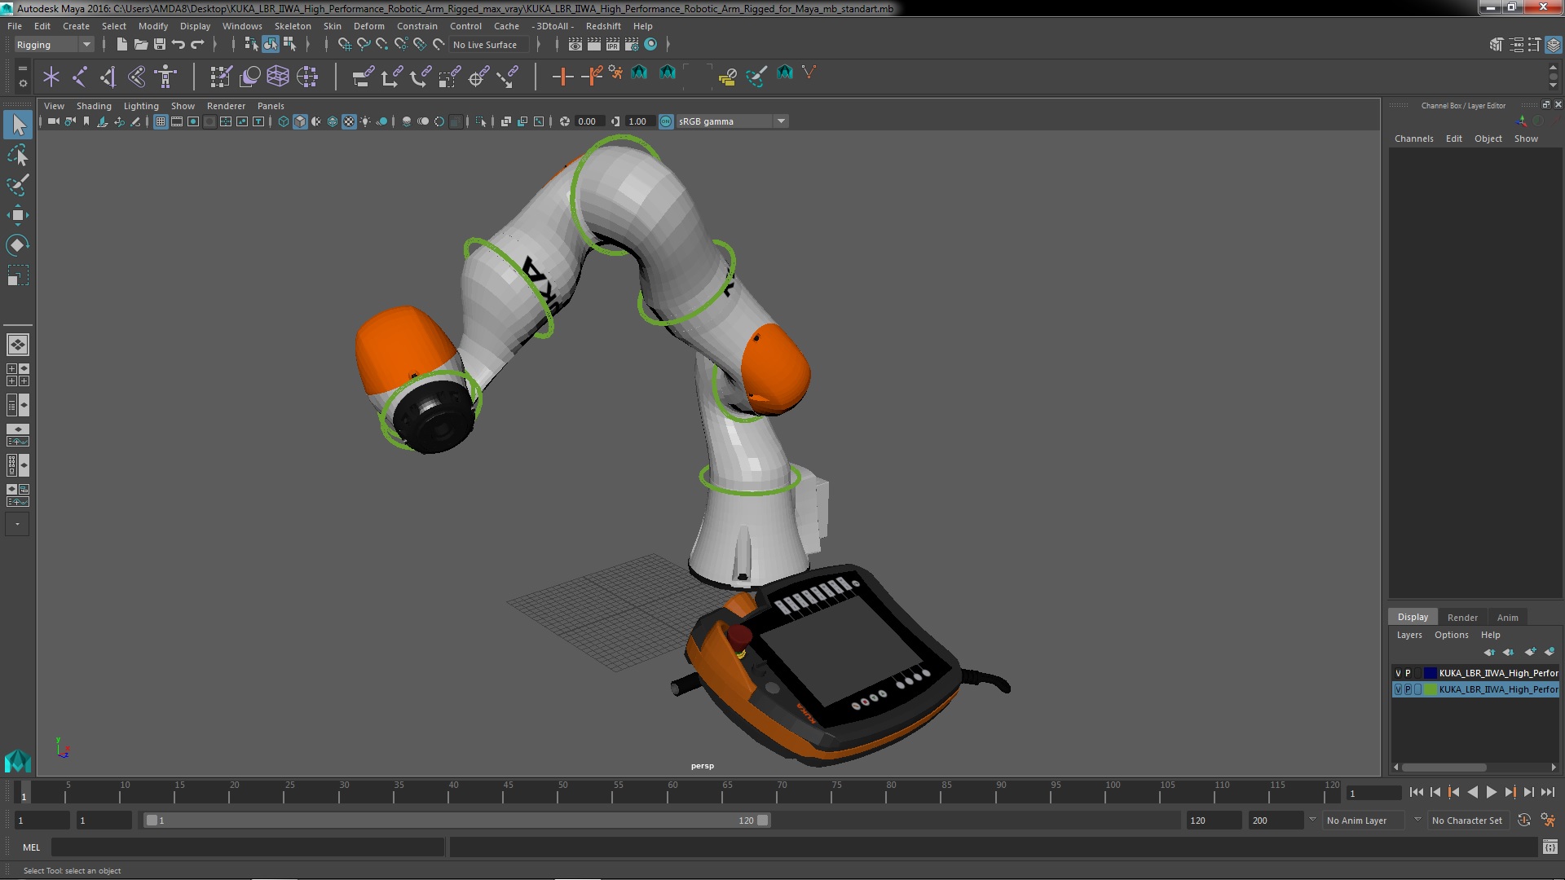Open Render Settings window icon
This screenshot has width=1565, height=880.
pyautogui.click(x=632, y=45)
